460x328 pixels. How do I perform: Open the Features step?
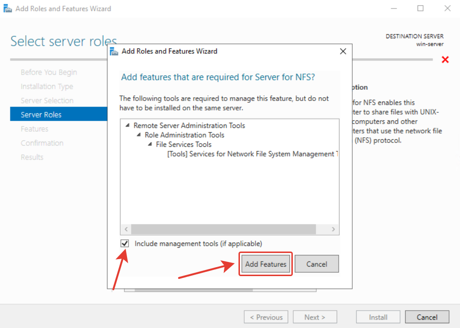34,129
